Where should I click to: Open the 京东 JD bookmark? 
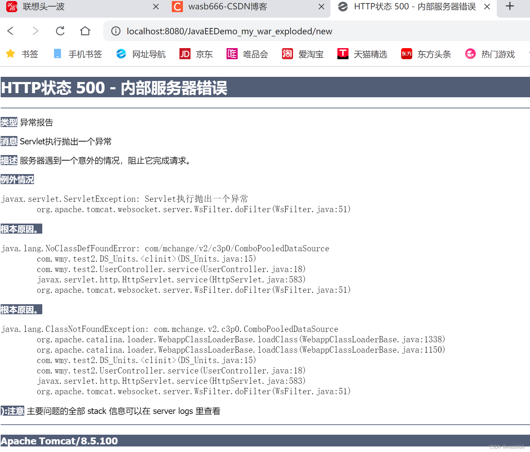click(196, 54)
